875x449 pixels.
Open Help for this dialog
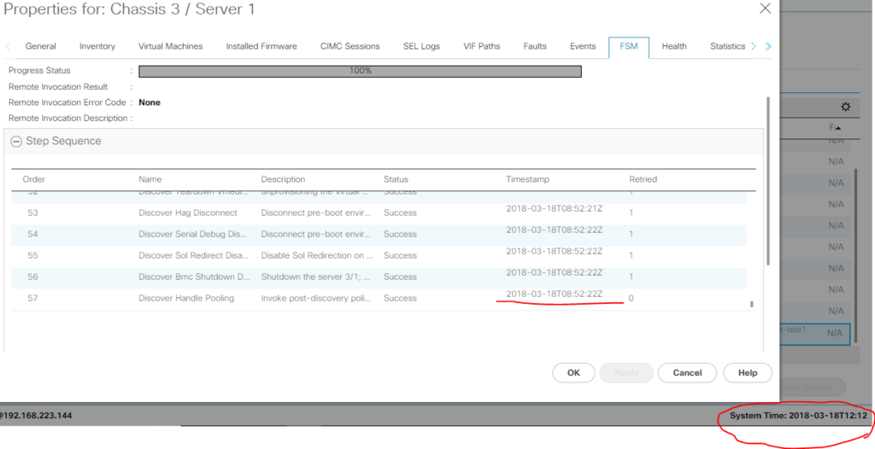coord(747,372)
